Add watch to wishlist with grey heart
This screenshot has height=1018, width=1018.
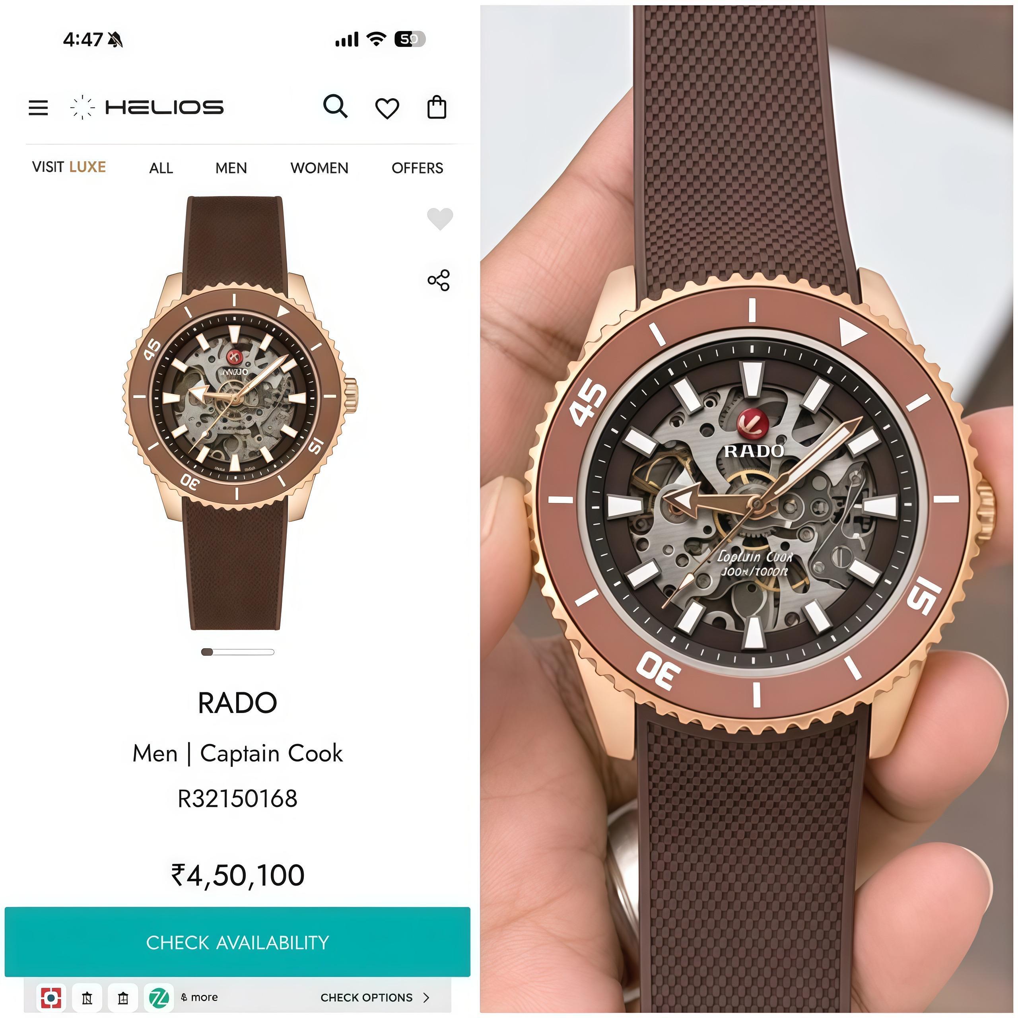point(440,219)
